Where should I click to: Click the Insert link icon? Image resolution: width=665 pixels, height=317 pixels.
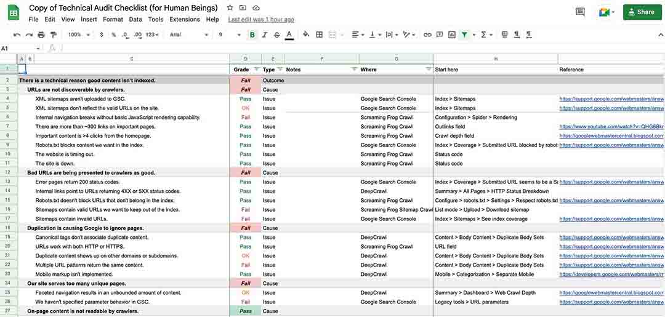pos(427,34)
